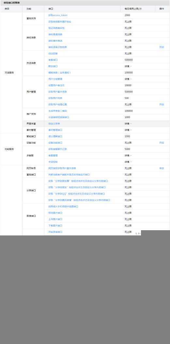Open the 接收语音识别结果 link
This screenshot has width=170, height=344.
click(57, 47)
